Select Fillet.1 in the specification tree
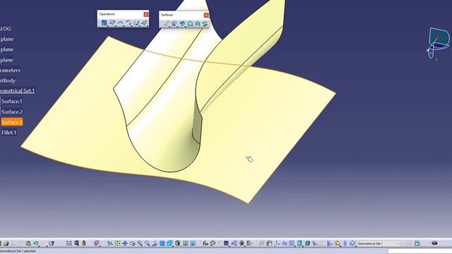452x254 pixels. 9,133
